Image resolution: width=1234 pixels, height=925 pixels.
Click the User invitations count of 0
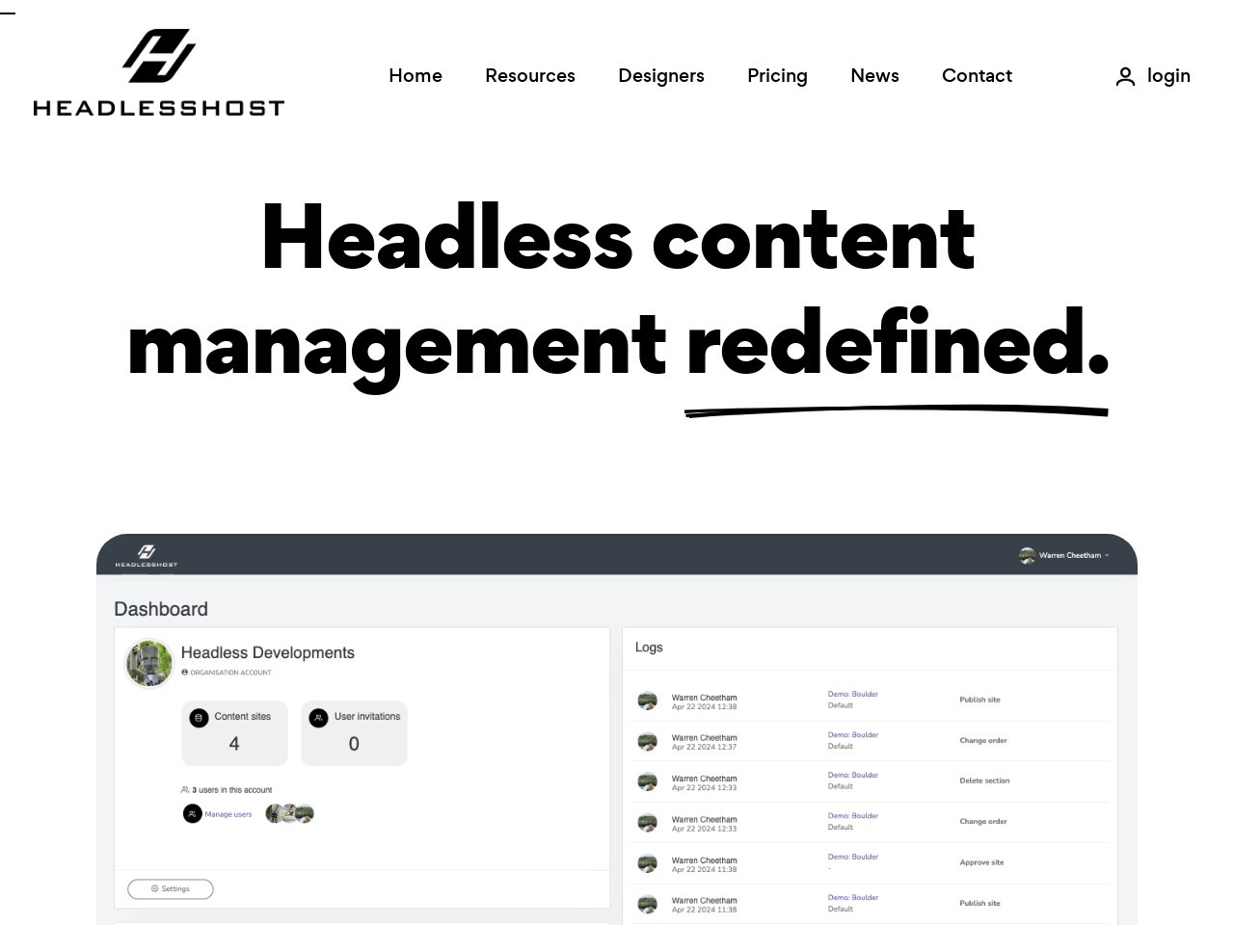tap(354, 744)
